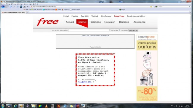This screenshot has width=193, height=108.
Task: Click the beauteprivee parfums ad banner
Action: click(x=147, y=68)
